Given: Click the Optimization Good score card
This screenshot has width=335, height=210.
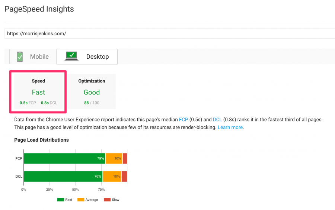Looking at the screenshot, I should coord(92,92).
